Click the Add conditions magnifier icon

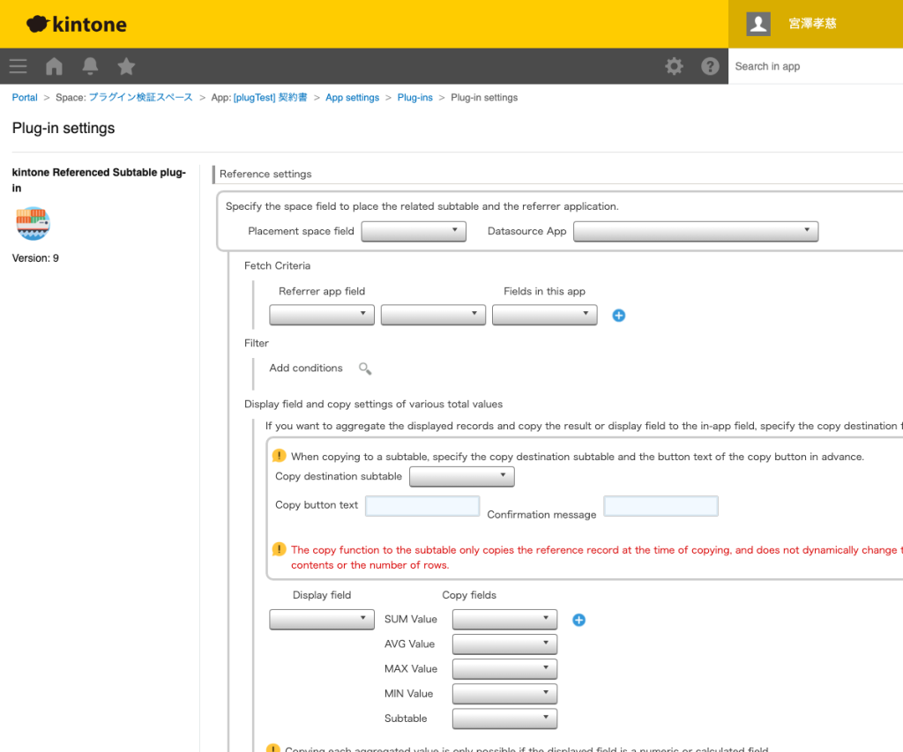point(364,369)
